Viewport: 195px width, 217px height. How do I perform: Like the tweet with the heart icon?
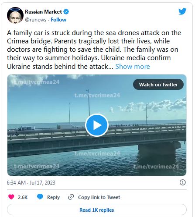coord(11,197)
